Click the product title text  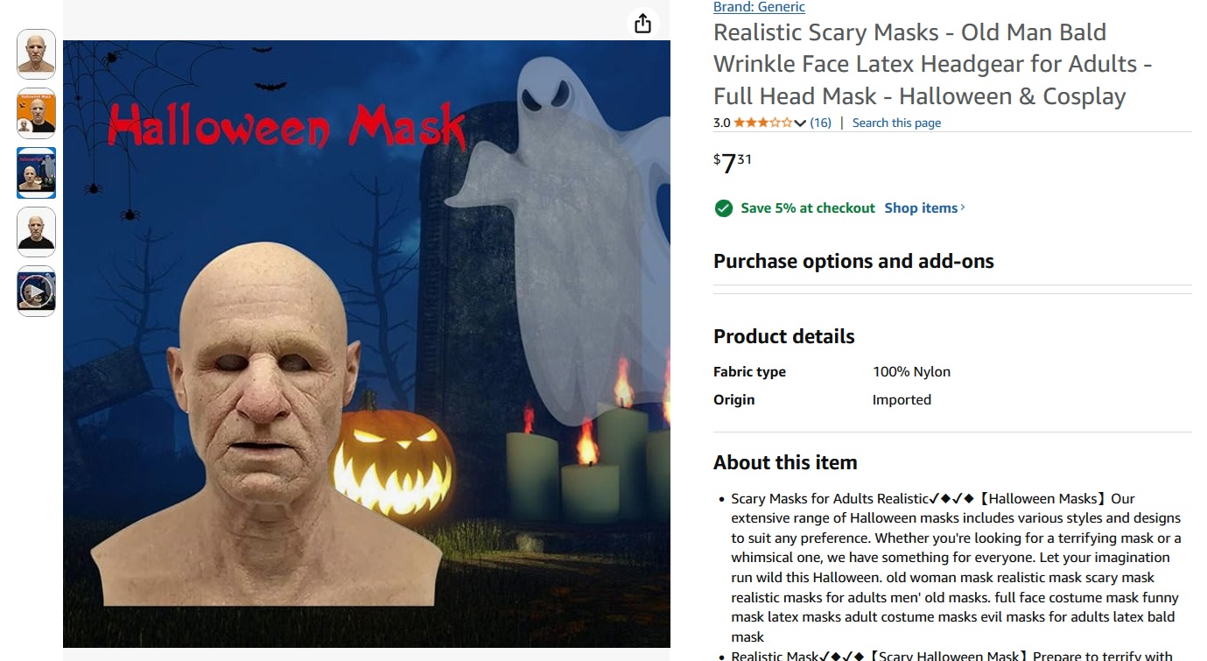933,64
